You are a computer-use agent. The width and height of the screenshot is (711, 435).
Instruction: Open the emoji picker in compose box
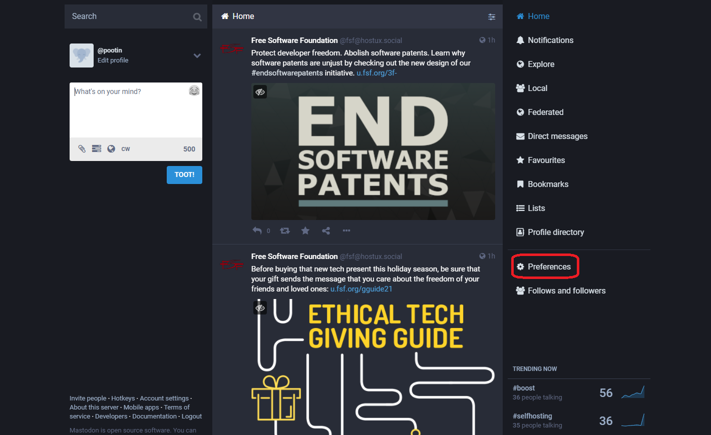click(x=194, y=90)
